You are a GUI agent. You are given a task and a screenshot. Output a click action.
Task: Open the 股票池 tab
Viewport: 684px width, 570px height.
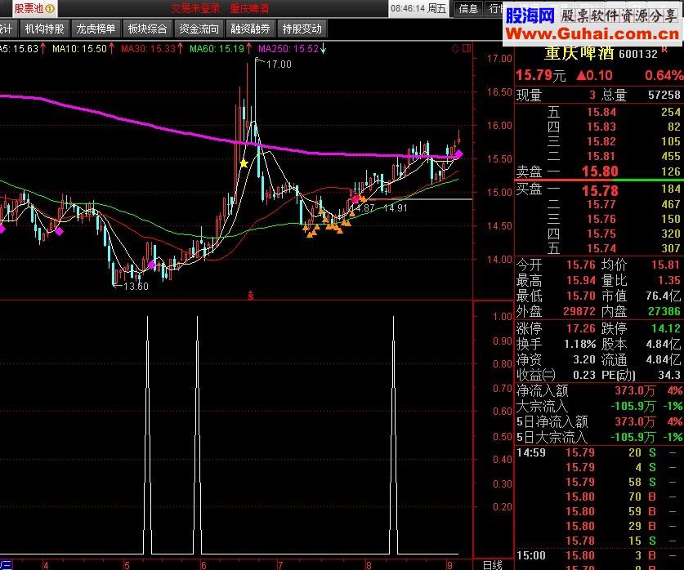click(x=34, y=8)
